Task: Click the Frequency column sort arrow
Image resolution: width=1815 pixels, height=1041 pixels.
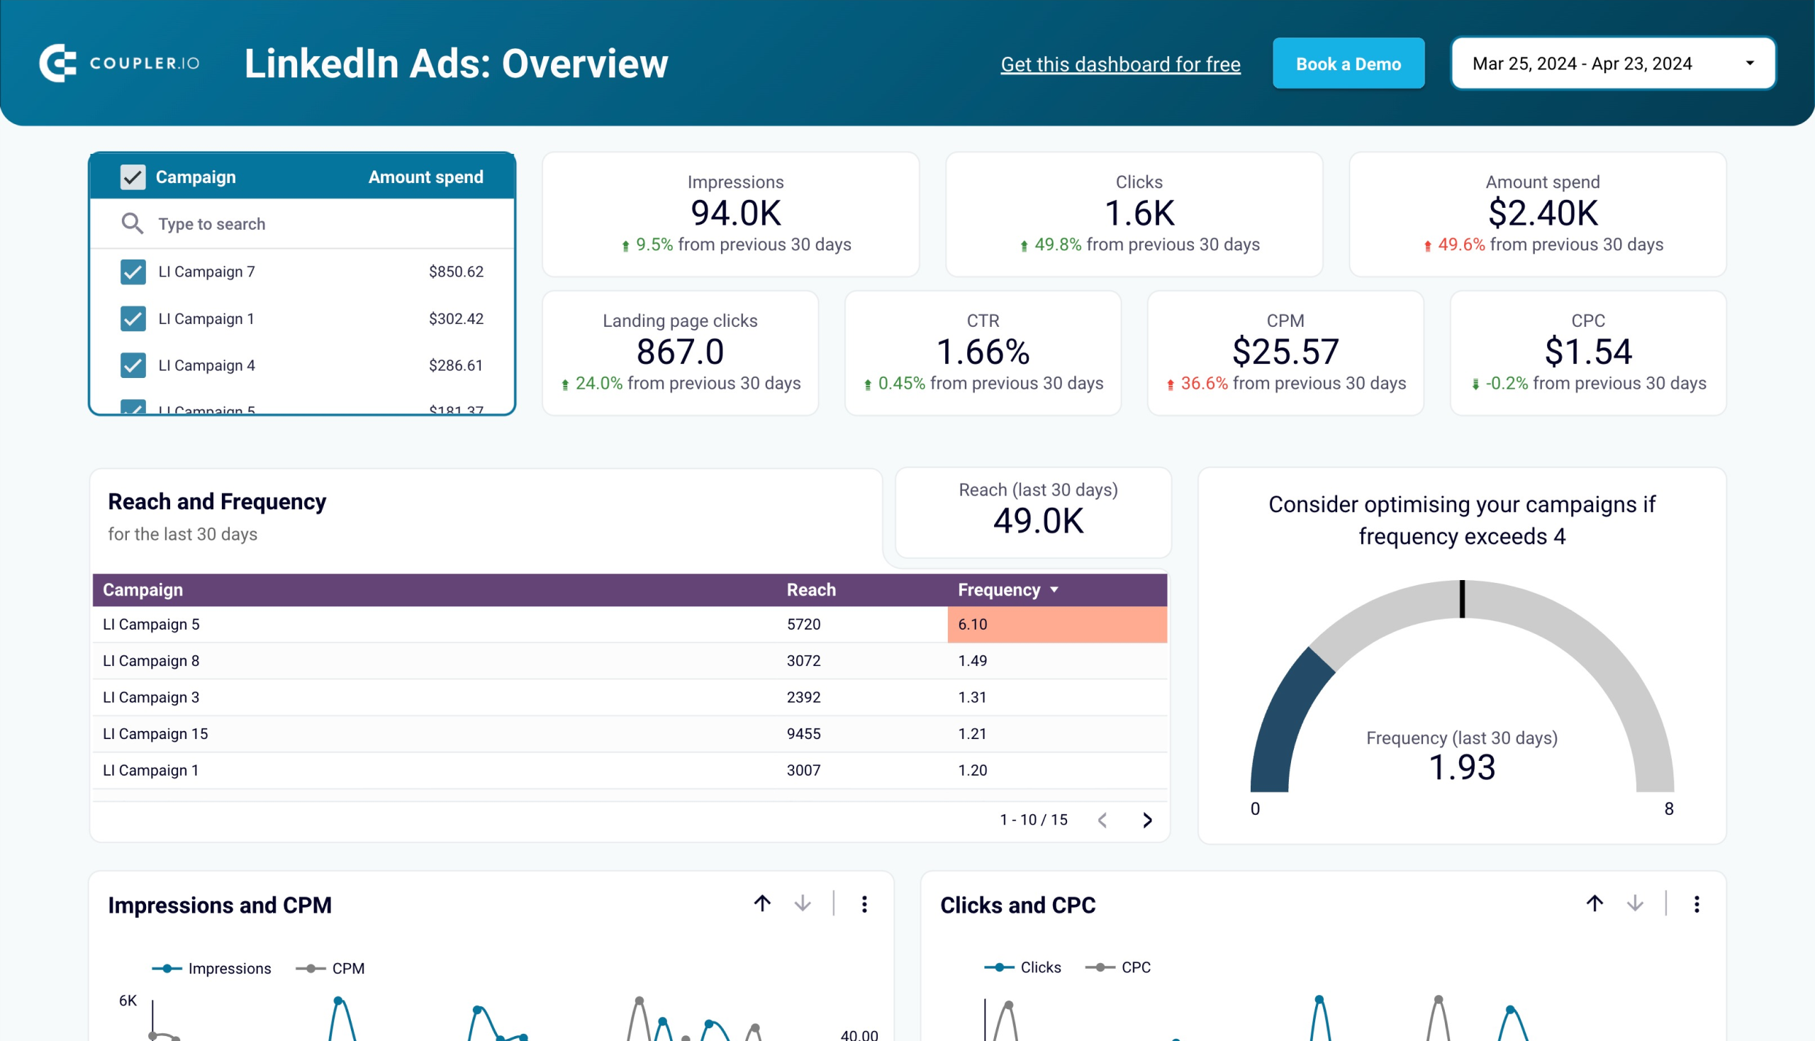Action: tap(1054, 590)
